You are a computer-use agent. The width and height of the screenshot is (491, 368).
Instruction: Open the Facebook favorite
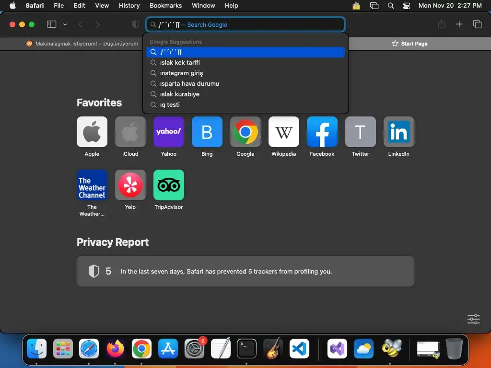click(322, 132)
